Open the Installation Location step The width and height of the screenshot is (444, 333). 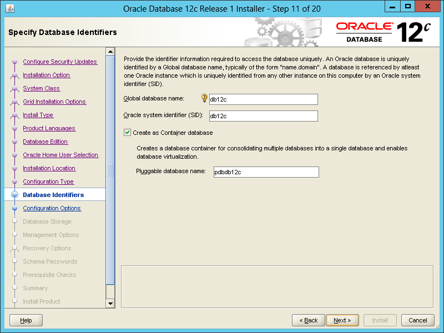click(x=49, y=168)
